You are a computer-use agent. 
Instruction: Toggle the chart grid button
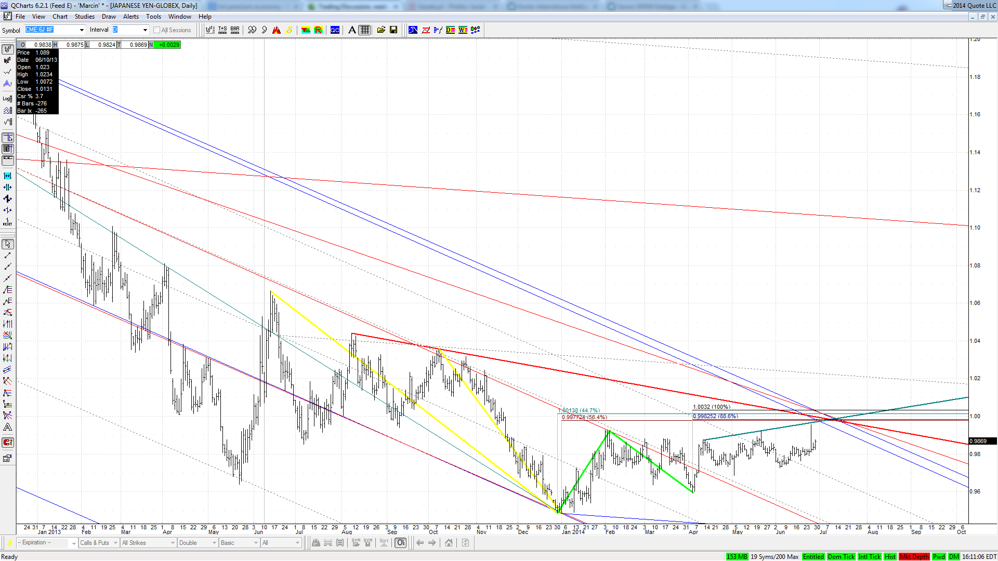[365, 30]
